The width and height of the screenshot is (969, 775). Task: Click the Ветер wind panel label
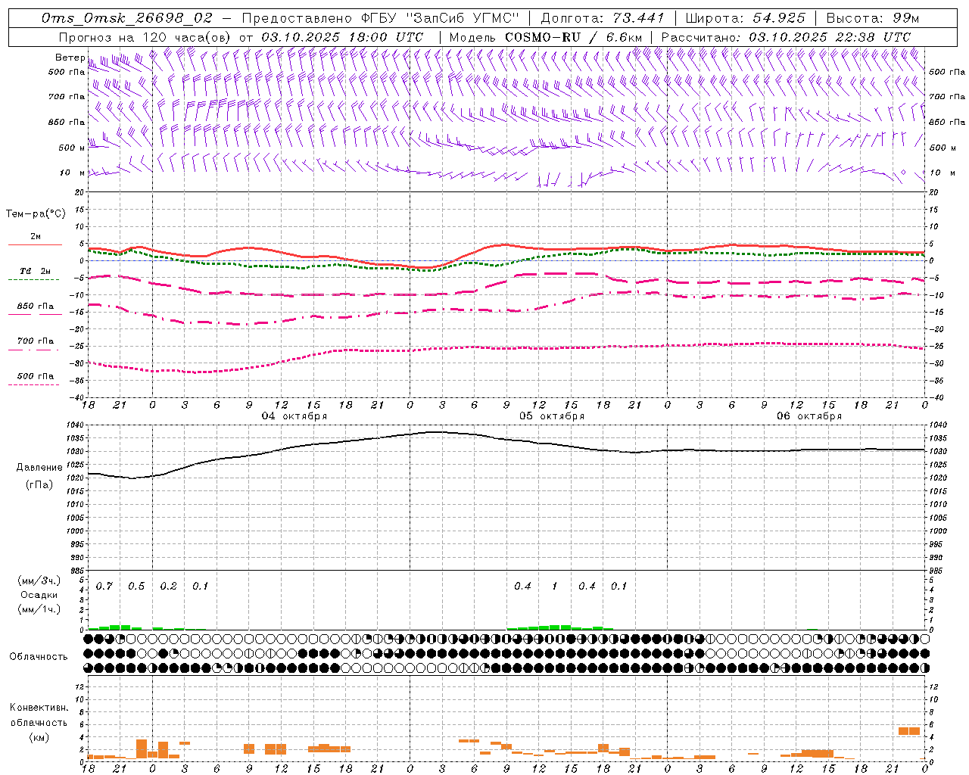pos(70,58)
